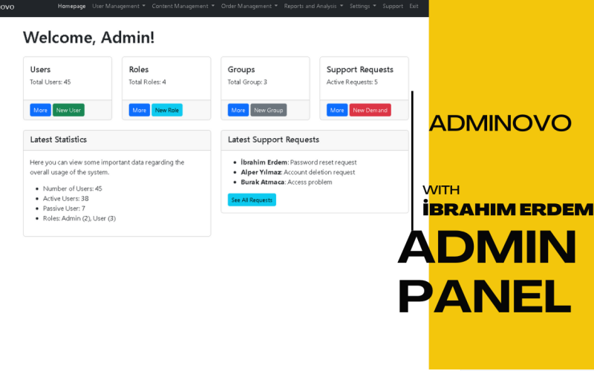Open the Settings dropdown in navbar
The image size is (594, 371).
pyautogui.click(x=363, y=6)
